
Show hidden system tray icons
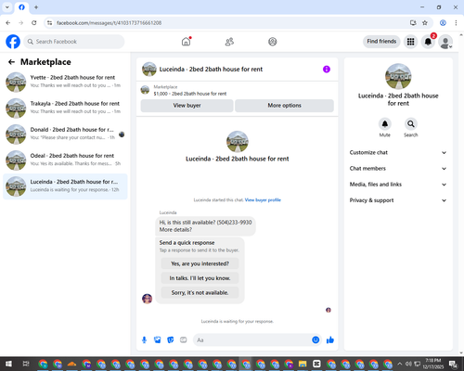(x=400, y=364)
